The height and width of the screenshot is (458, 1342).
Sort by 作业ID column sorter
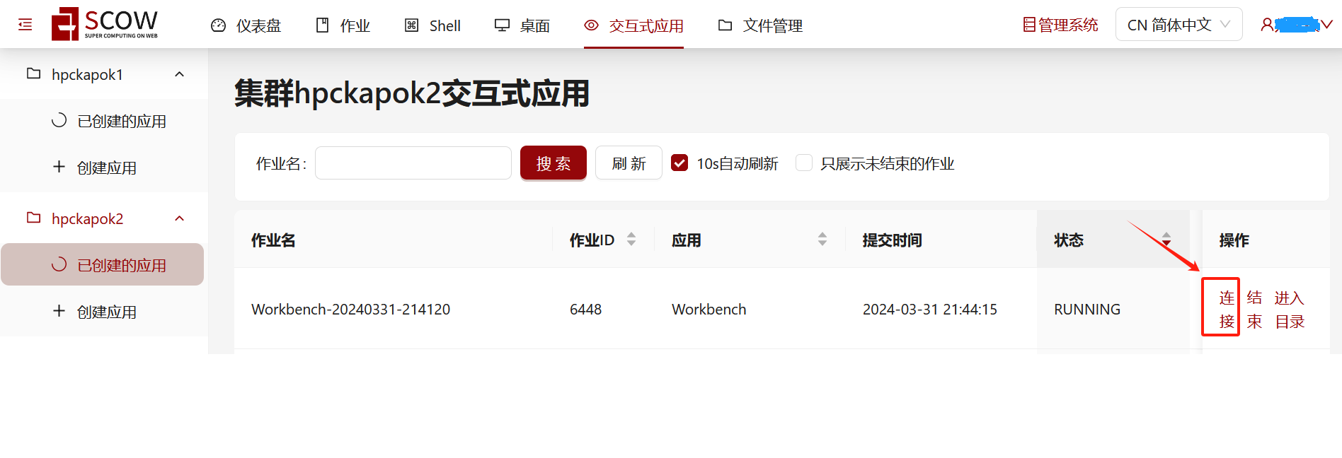tap(631, 240)
